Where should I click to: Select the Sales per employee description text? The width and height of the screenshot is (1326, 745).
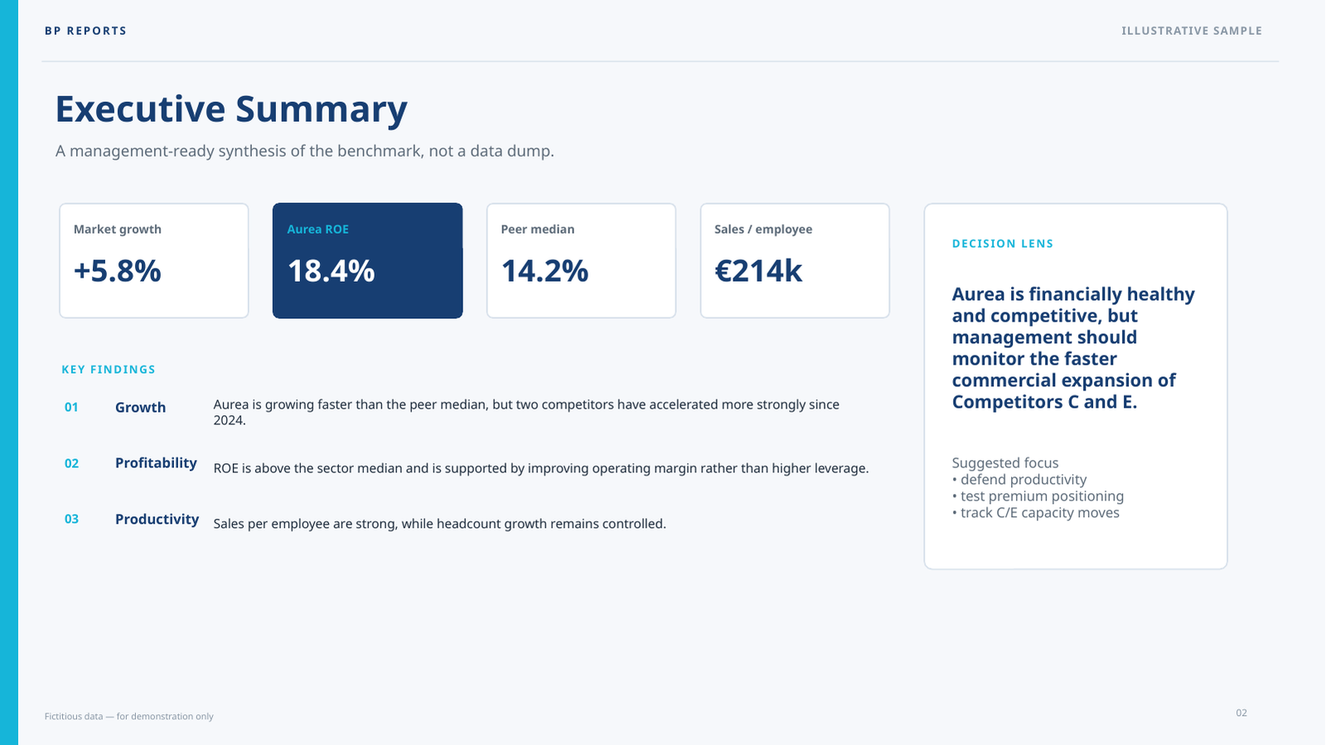440,524
